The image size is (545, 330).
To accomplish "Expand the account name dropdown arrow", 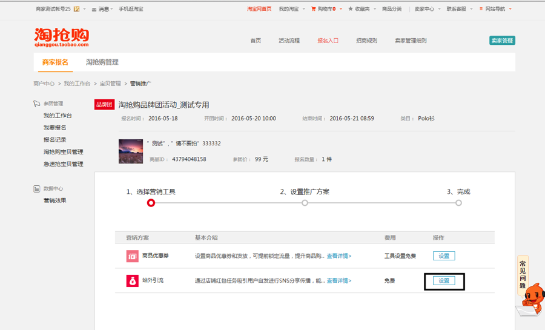I will (x=84, y=9).
